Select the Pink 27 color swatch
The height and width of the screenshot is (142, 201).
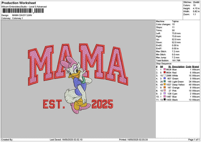click(164, 91)
